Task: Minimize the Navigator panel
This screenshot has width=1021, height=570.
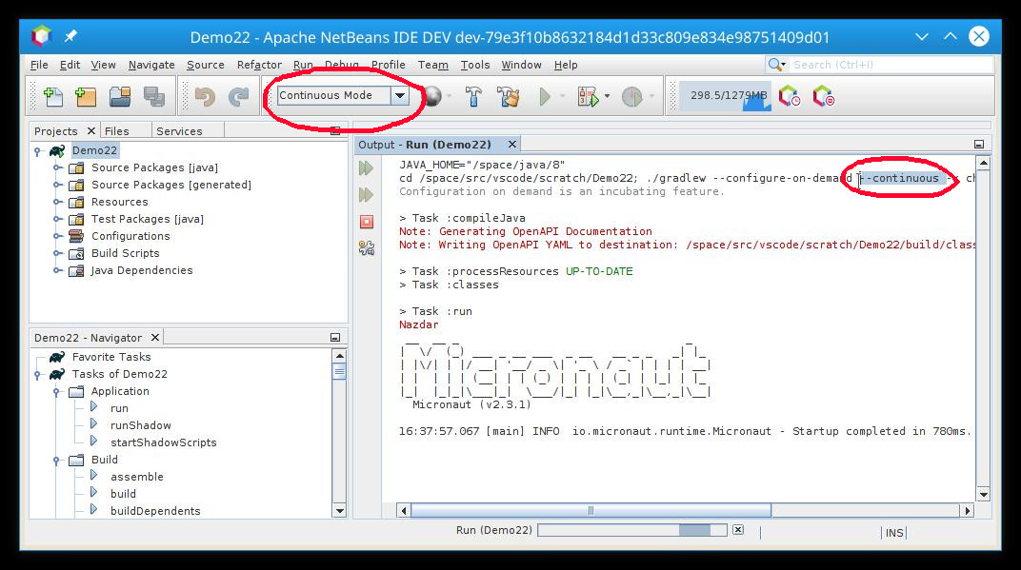Action: [335, 337]
